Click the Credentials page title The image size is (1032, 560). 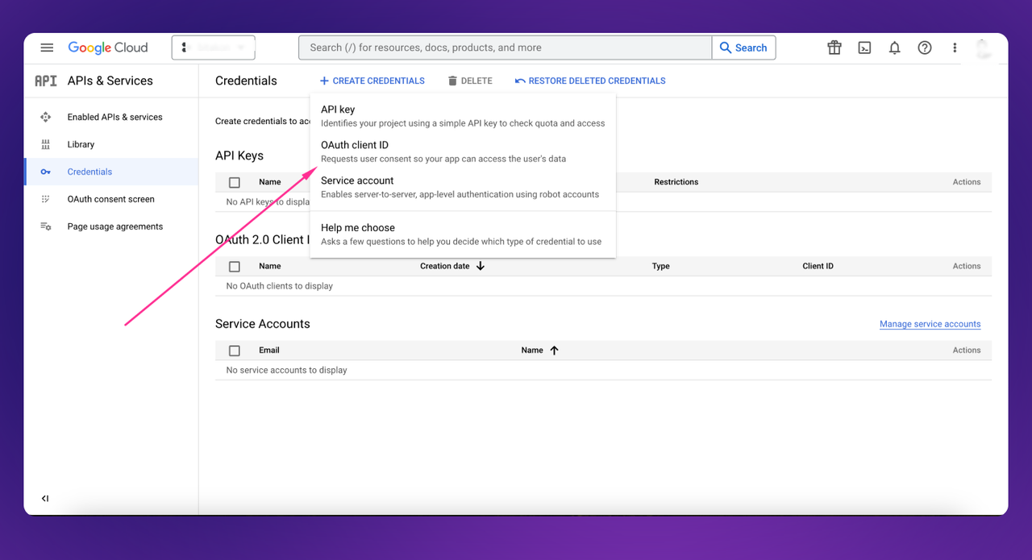[x=246, y=81]
